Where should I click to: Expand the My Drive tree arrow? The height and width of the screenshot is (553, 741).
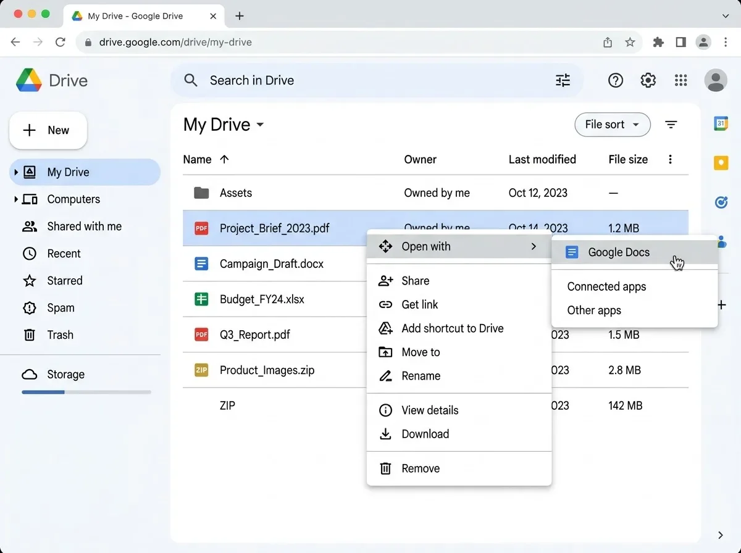pyautogui.click(x=16, y=172)
